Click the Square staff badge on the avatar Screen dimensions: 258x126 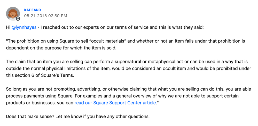[18, 18]
